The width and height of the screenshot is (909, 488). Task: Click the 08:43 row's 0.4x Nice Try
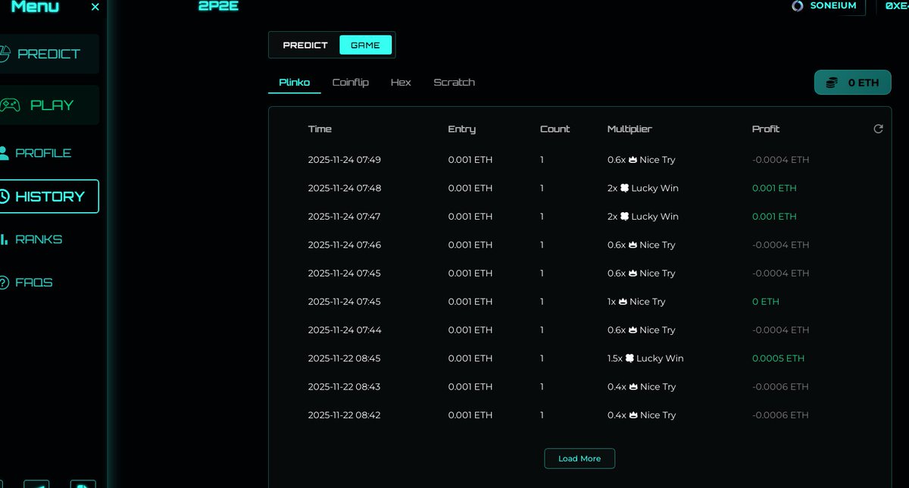pos(642,387)
